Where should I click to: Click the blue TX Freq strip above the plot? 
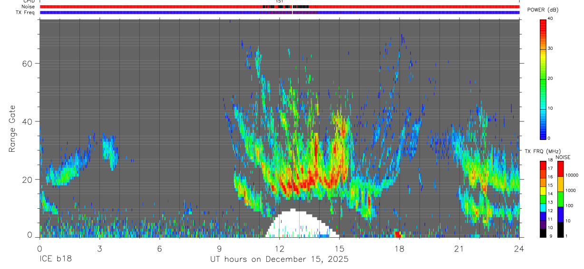(x=280, y=12)
